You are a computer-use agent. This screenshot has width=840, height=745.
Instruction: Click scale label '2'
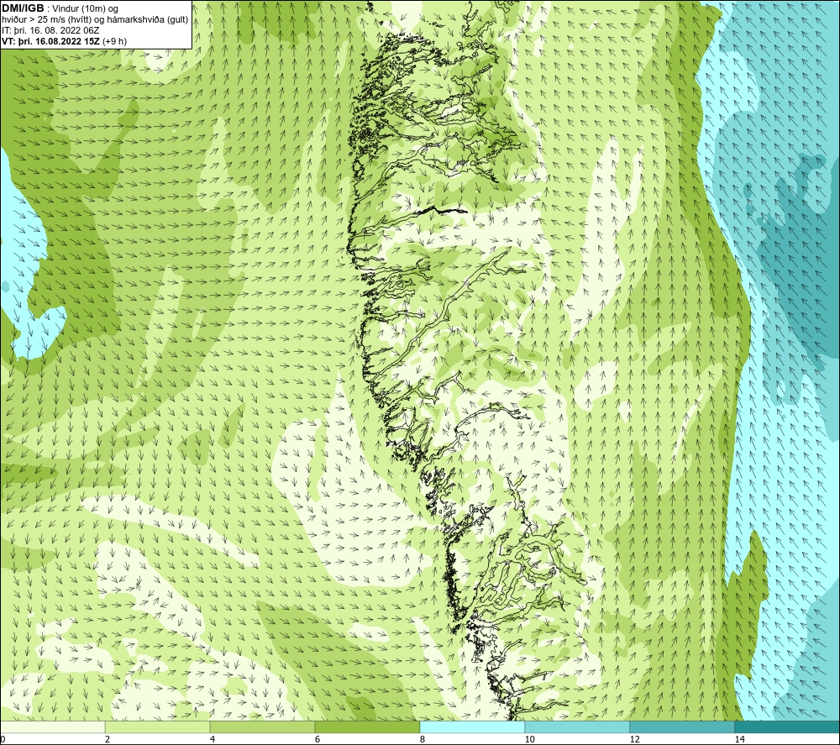[x=108, y=739]
